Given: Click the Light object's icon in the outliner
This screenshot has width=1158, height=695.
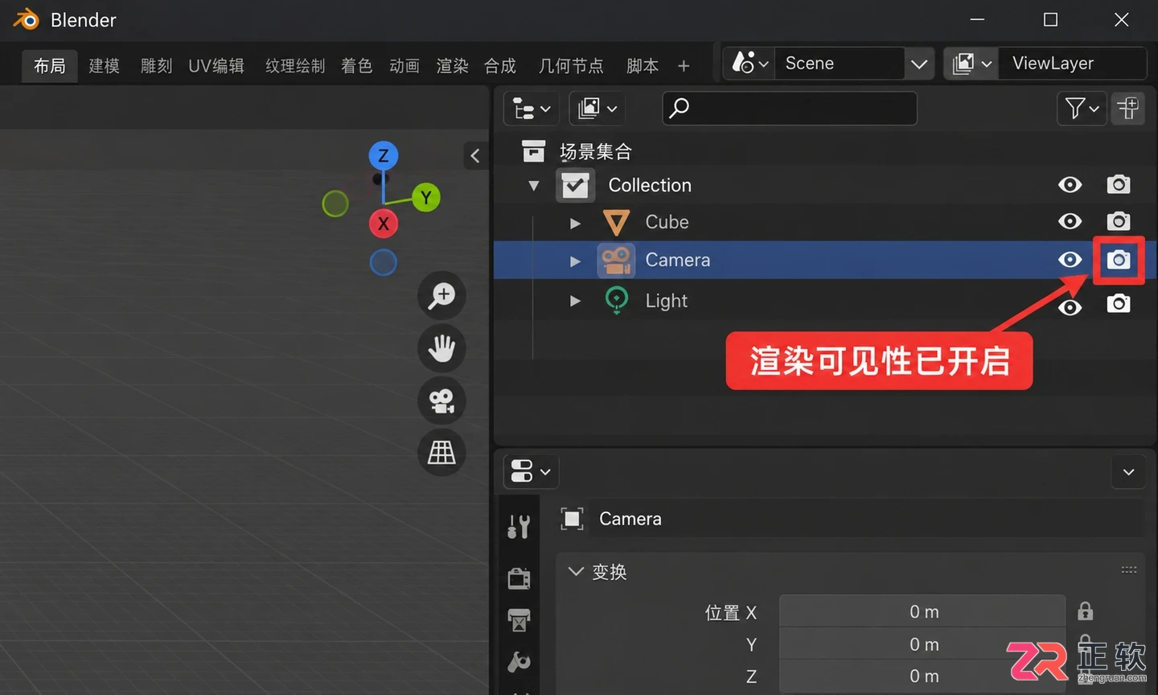Looking at the screenshot, I should click(616, 300).
